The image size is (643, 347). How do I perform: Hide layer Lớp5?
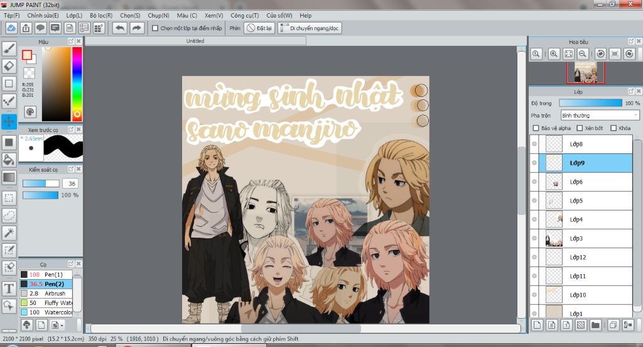point(534,201)
